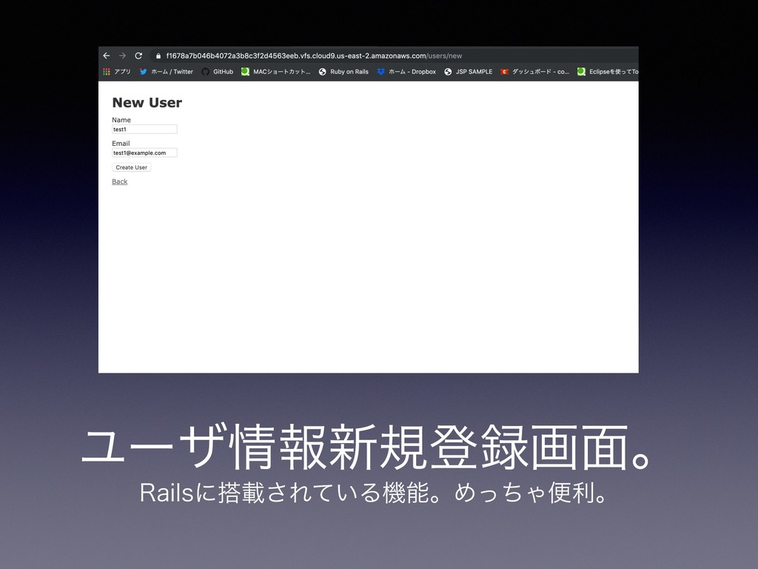
Task: Open the アプリ apps grid bookmark
Action: click(x=116, y=72)
